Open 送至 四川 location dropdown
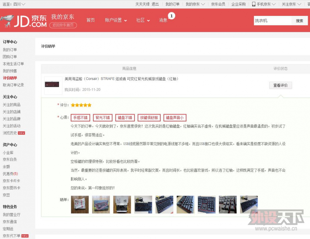 click(x=14, y=4)
